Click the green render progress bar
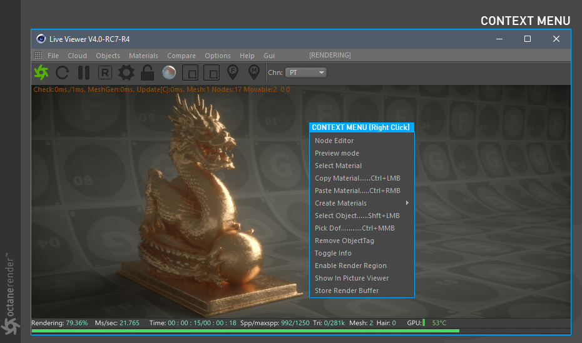Viewport: 582px width, 343px height. (245, 331)
